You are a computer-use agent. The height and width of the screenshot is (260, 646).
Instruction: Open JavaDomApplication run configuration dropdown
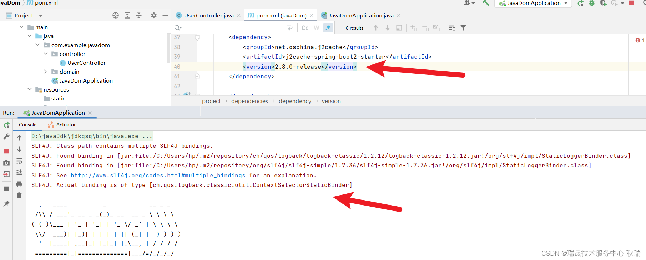click(534, 3)
